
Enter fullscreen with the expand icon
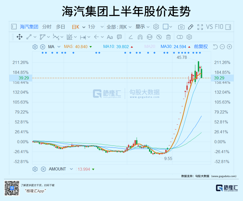200,27
